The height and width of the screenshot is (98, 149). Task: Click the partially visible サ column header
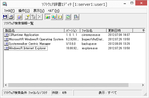click(x=139, y=31)
